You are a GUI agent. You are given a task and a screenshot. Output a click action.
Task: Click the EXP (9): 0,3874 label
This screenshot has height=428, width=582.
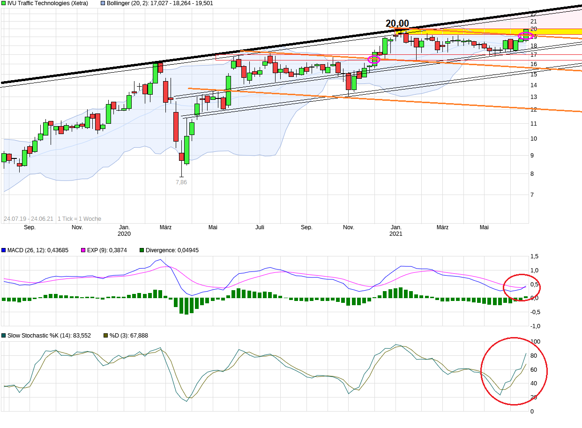[107, 250]
